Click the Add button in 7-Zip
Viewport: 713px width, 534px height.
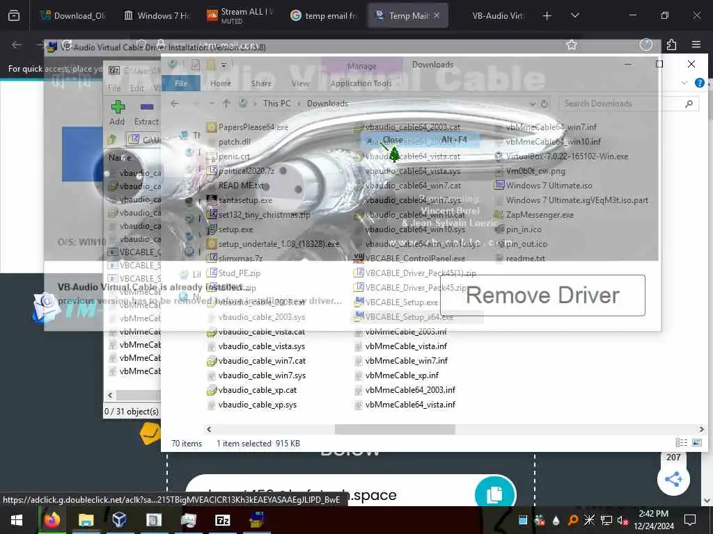117,113
